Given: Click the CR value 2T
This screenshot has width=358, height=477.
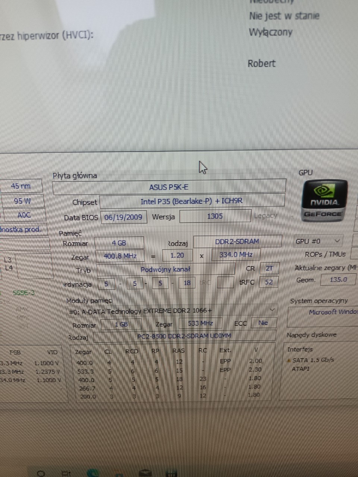Looking at the screenshot, I should click(269, 268).
